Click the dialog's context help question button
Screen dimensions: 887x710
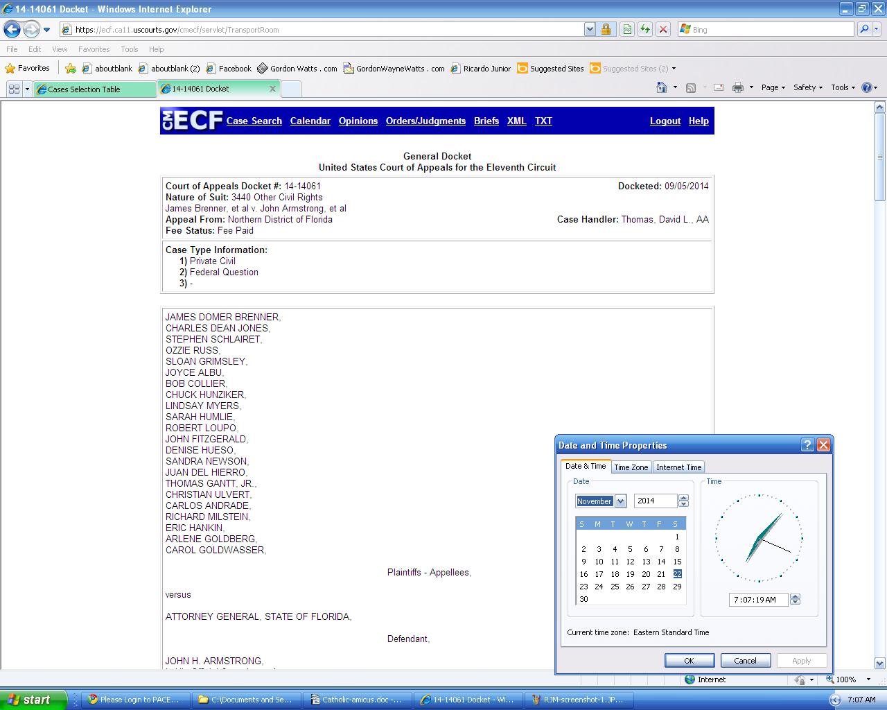807,445
